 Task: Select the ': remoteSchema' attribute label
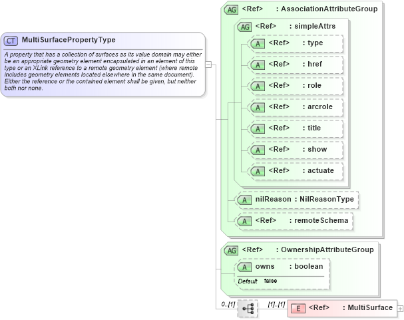click(319, 221)
